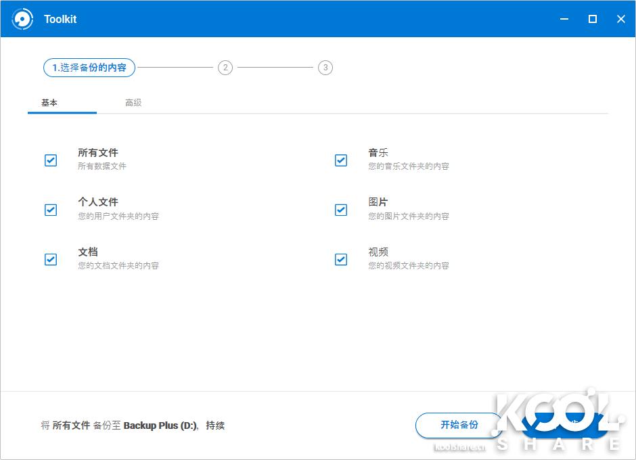636x460 pixels.
Task: Toggle the 个人文件 checkbox off
Action: point(51,210)
